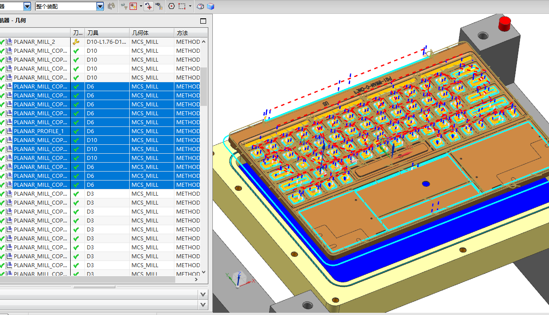Click the wrench icon in PLANAR_MILL_2 row
The image size is (549, 315).
(76, 42)
